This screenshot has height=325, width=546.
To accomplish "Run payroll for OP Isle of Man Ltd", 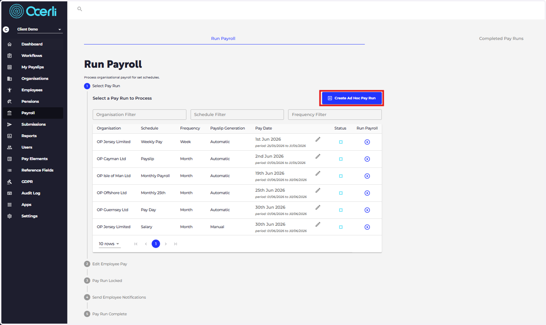I will 367,176.
